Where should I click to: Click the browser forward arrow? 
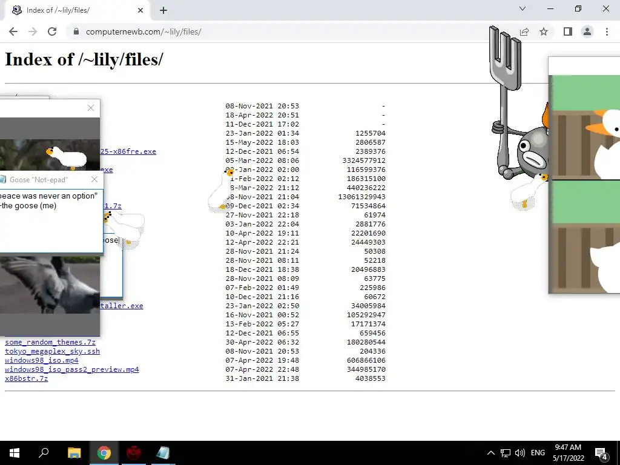33,31
